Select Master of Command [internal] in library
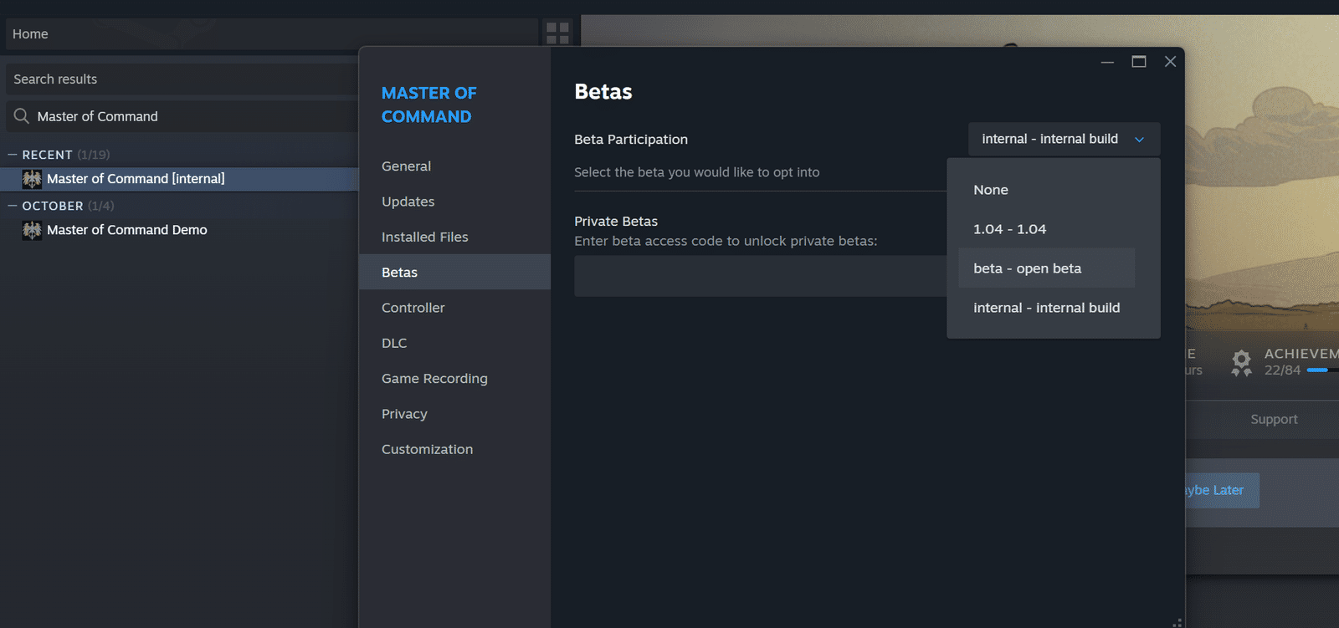Viewport: 1339px width, 628px height. coord(179,179)
